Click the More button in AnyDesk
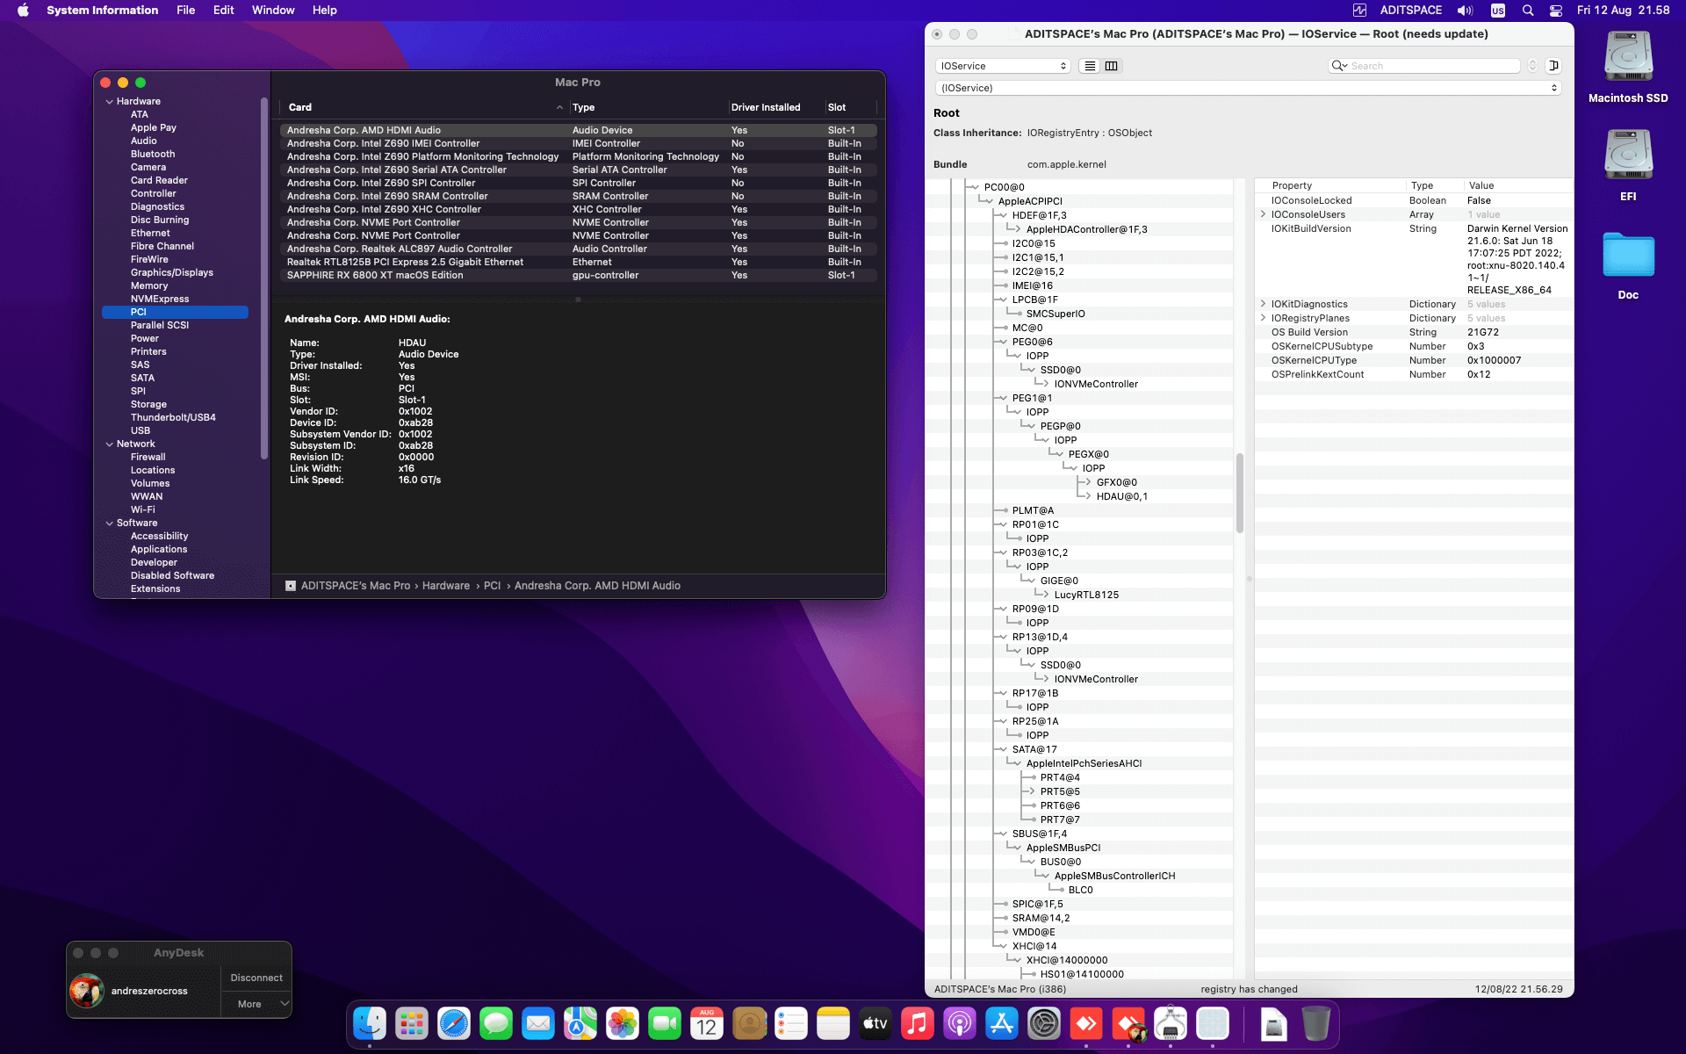 coord(249,1004)
